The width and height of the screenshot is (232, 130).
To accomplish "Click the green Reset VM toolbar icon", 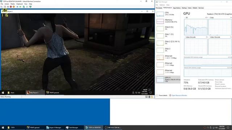I will [x=20, y=7].
